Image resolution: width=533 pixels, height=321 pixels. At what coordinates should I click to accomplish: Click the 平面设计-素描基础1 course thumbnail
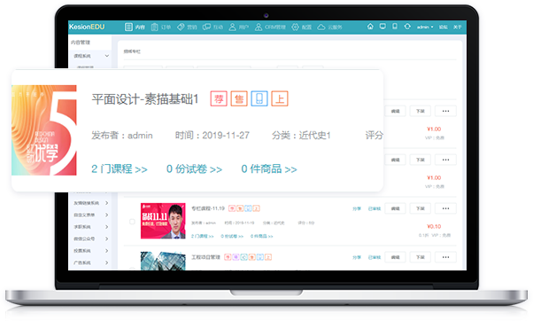(x=44, y=130)
